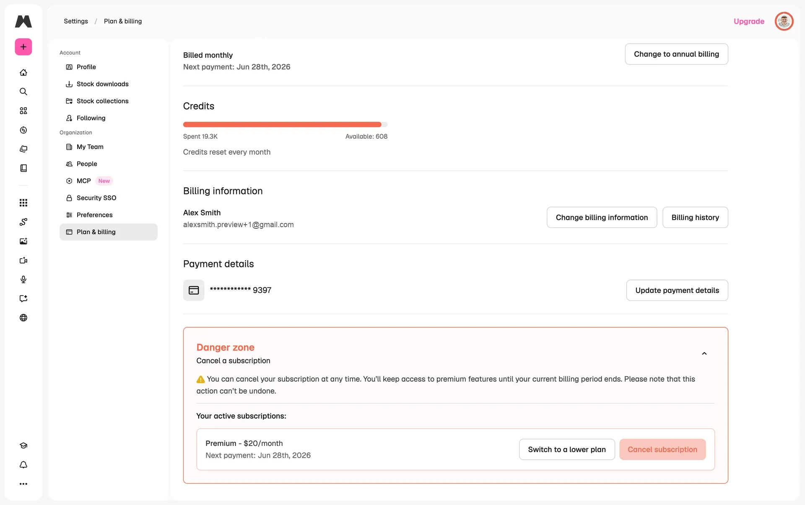The width and height of the screenshot is (805, 505).
Task: Open Following page
Action: coord(108,118)
